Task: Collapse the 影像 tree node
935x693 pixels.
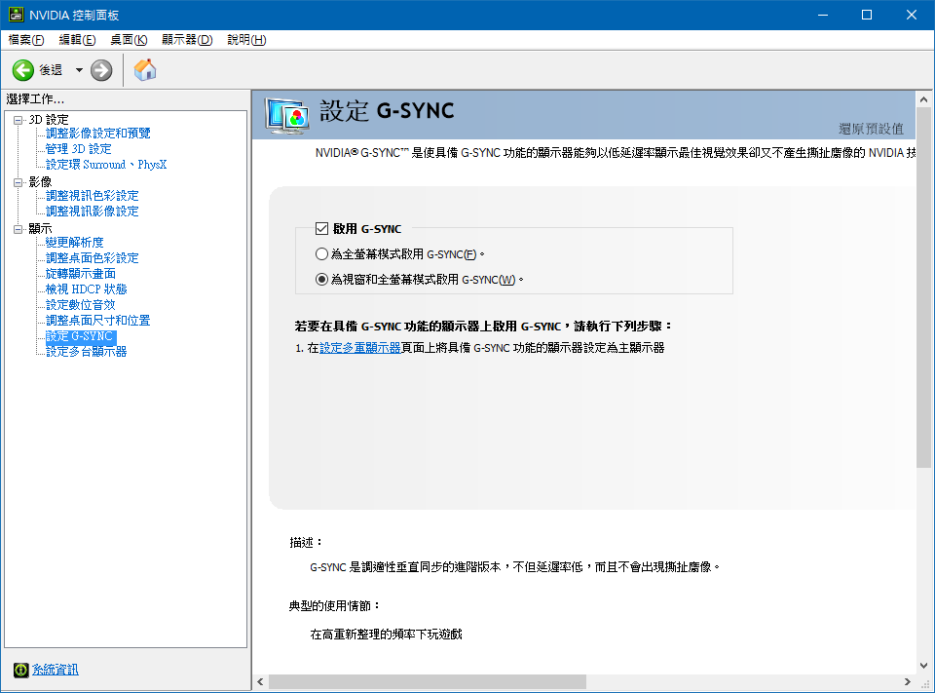Action: [x=18, y=182]
